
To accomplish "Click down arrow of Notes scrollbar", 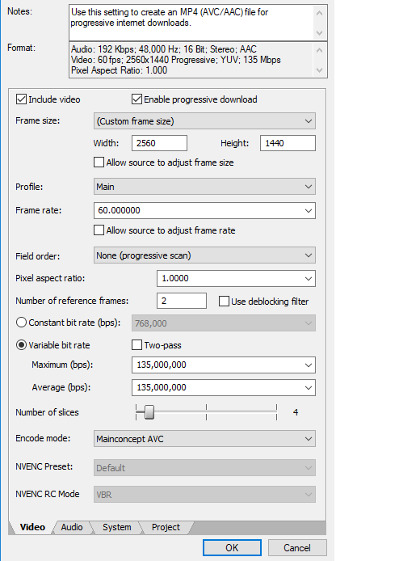I will tap(319, 33).
